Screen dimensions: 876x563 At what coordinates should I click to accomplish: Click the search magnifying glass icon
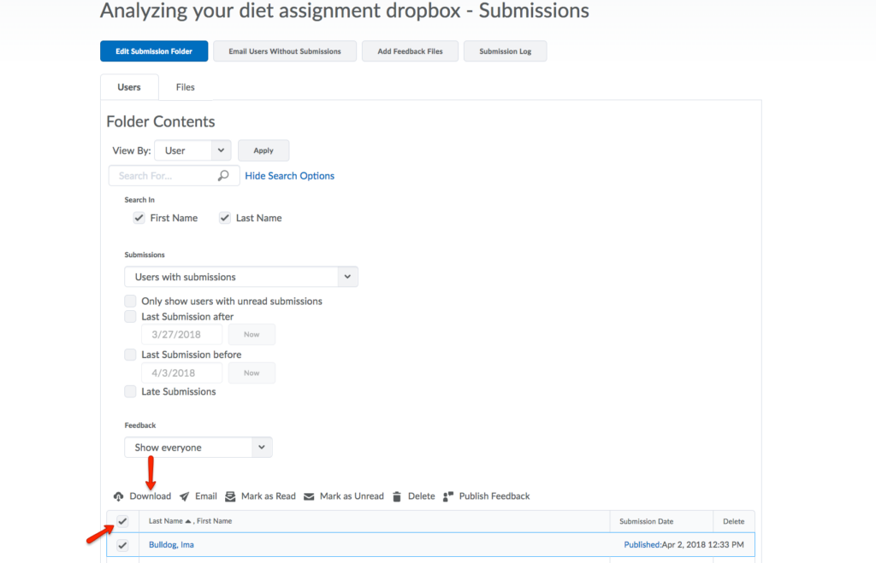tap(223, 176)
